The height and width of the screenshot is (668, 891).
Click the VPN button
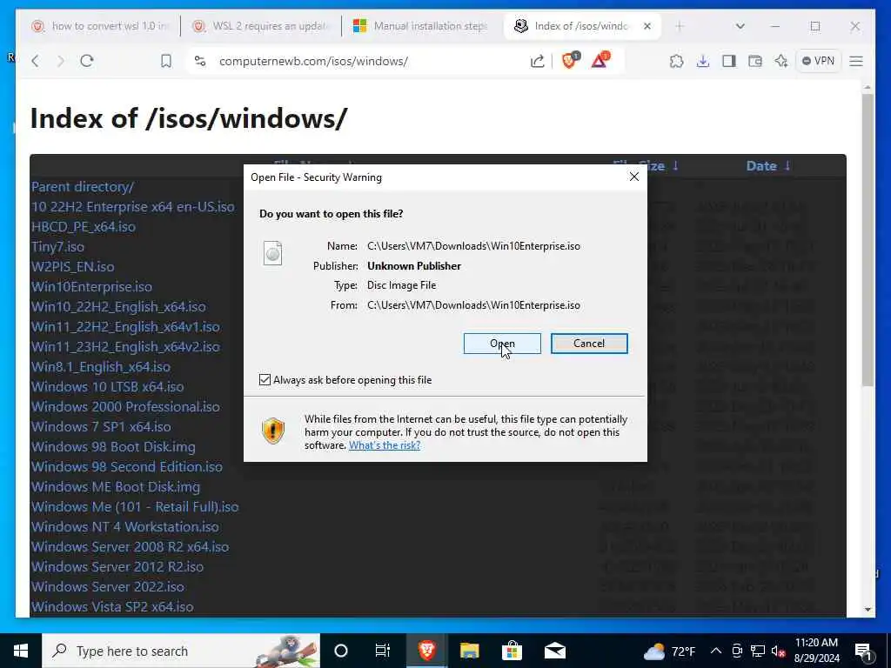click(818, 61)
